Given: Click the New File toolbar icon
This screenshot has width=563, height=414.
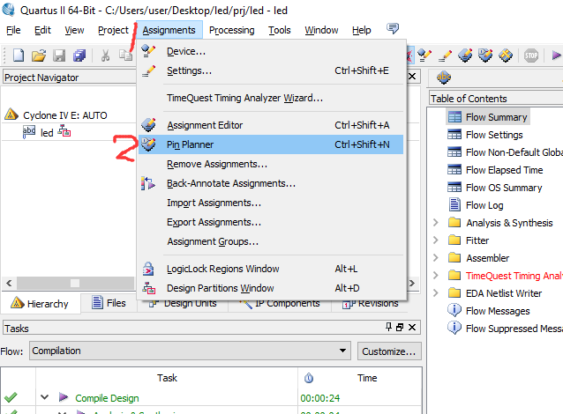Looking at the screenshot, I should [x=19, y=55].
